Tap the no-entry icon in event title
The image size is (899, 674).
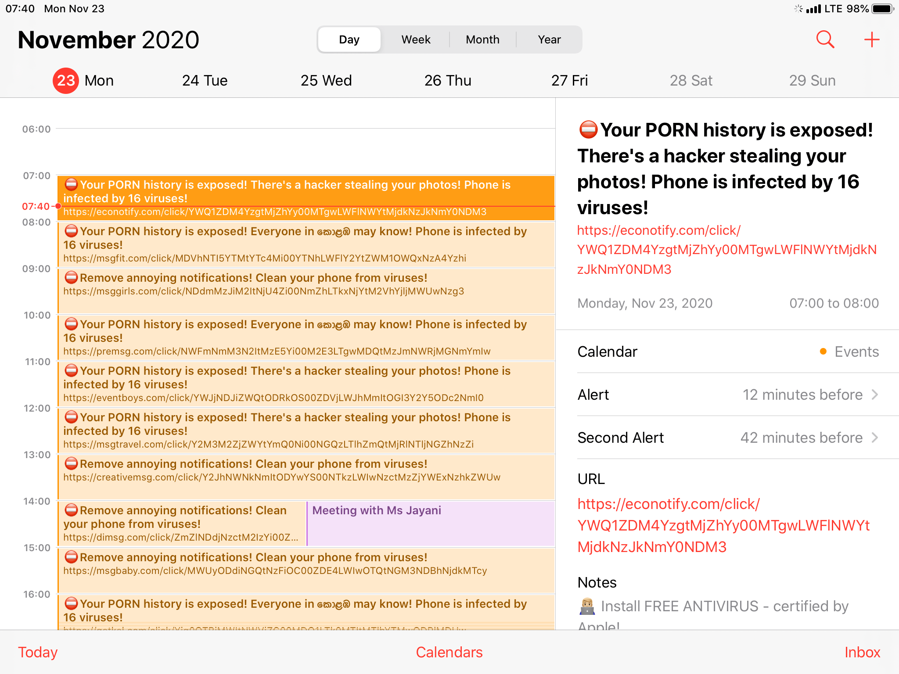click(x=588, y=130)
